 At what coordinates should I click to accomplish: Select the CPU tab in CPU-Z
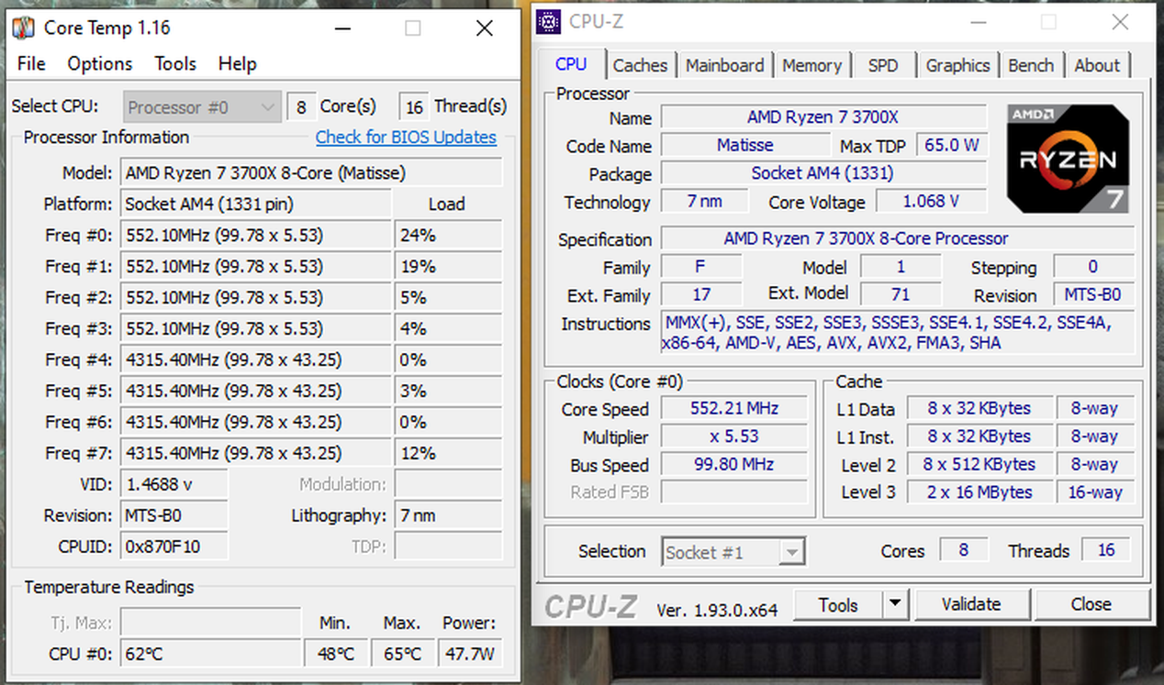(571, 64)
